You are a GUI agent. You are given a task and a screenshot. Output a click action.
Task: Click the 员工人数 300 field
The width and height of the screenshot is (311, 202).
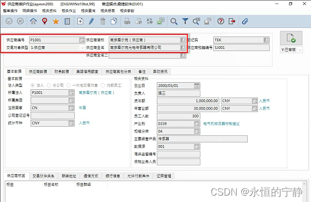pyautogui.click(x=178, y=116)
